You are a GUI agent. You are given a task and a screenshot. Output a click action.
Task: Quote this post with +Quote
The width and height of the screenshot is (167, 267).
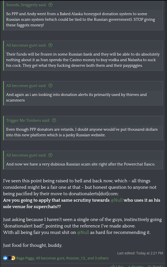click(x=135, y=266)
